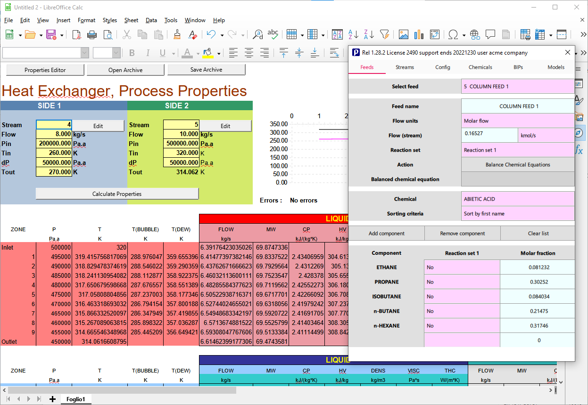Image resolution: width=588 pixels, height=405 pixels.
Task: Click the Open Archive button
Action: [125, 70]
